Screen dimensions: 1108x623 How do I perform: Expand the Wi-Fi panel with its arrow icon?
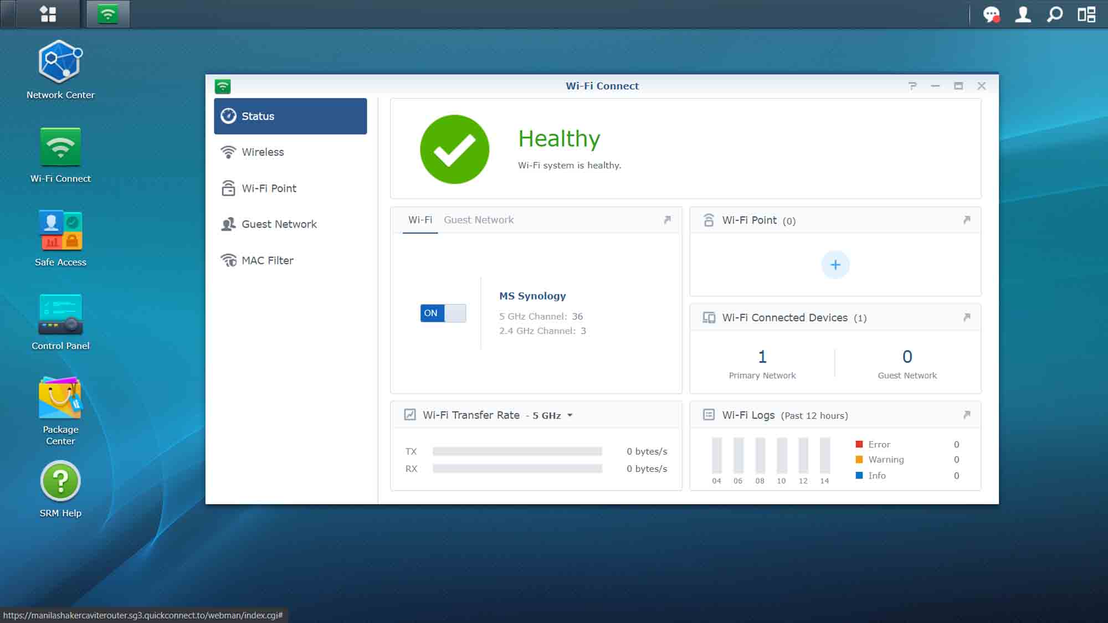(x=667, y=220)
